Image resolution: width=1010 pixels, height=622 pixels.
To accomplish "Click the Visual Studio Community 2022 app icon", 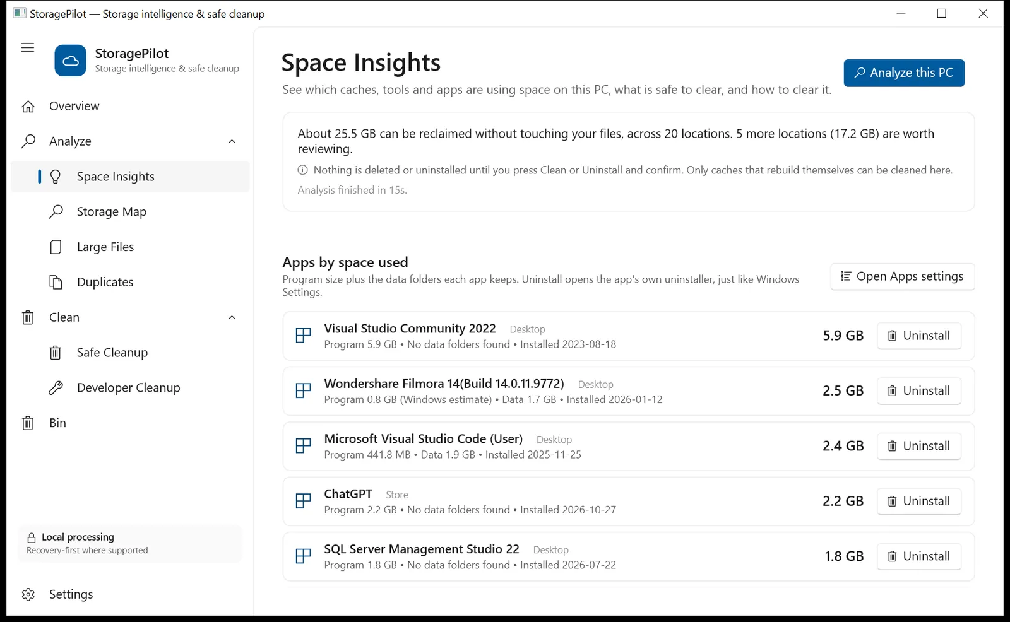I will (304, 336).
